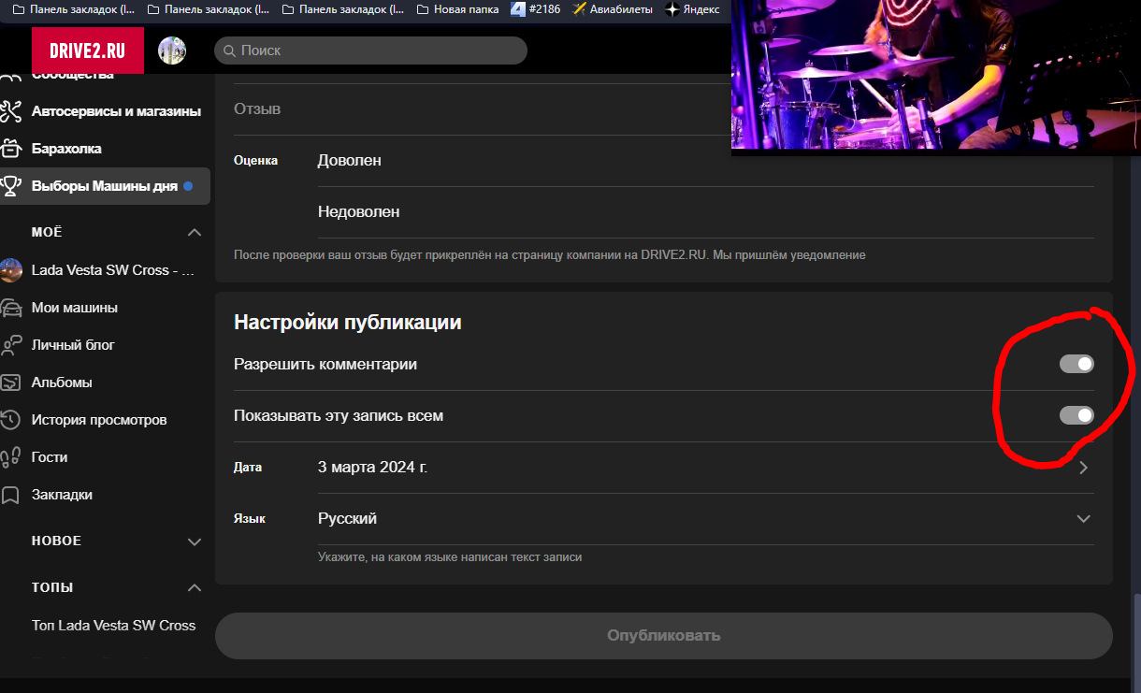Expand the НОВОЕ sidebar section
The image size is (1141, 693).
point(195,541)
